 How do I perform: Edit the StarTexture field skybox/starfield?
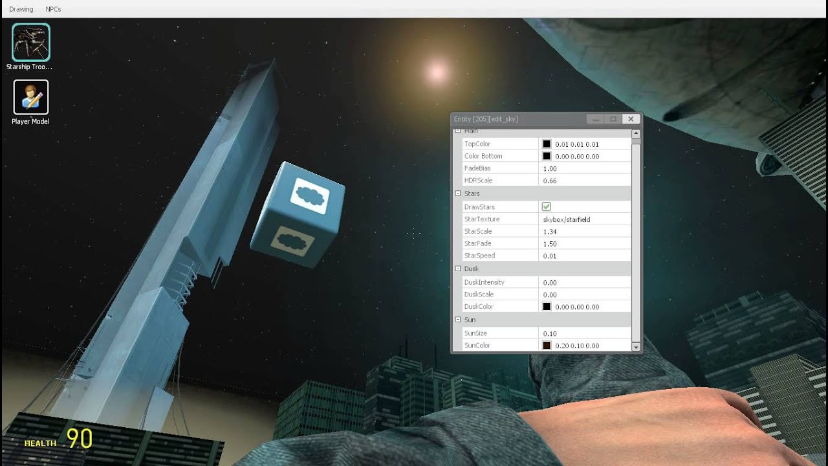(x=585, y=219)
